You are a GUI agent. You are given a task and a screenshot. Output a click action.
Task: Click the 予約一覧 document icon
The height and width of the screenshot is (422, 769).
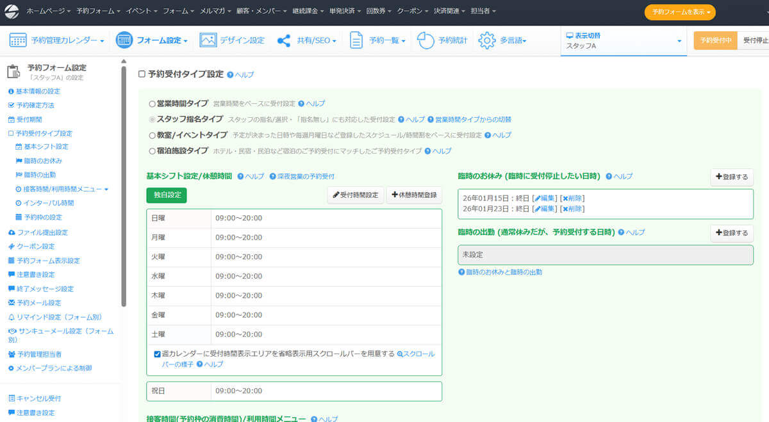pyautogui.click(x=356, y=40)
